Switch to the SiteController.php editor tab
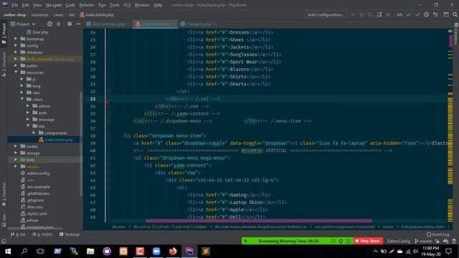 (x=108, y=24)
